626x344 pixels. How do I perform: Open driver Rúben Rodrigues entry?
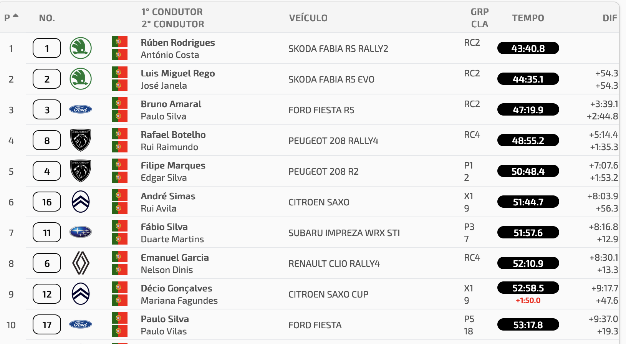(178, 43)
